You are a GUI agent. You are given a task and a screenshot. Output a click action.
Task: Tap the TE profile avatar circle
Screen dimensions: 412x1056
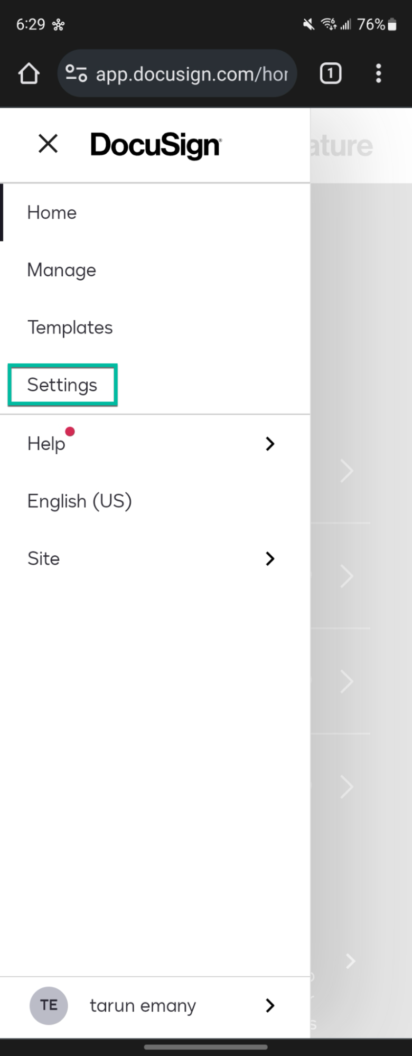coord(48,1005)
